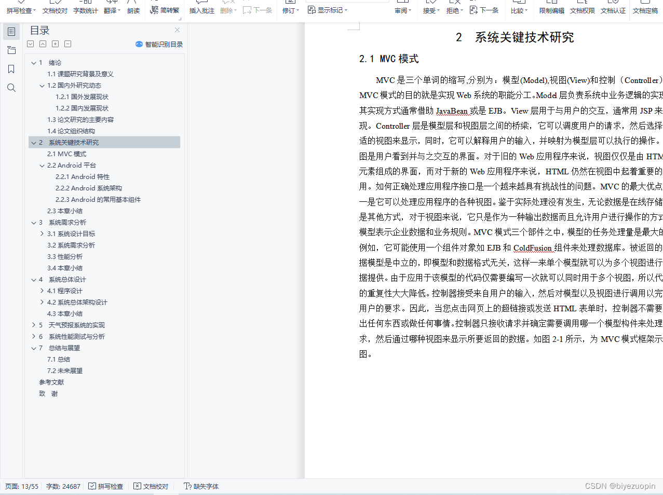Click the 2.1 MVC 模式 heading in document
This screenshot has width=663, height=495.
point(389,59)
